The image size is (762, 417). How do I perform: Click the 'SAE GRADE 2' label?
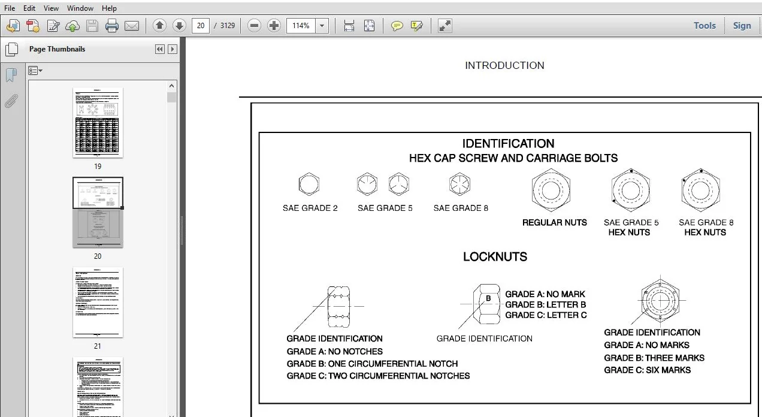310,208
